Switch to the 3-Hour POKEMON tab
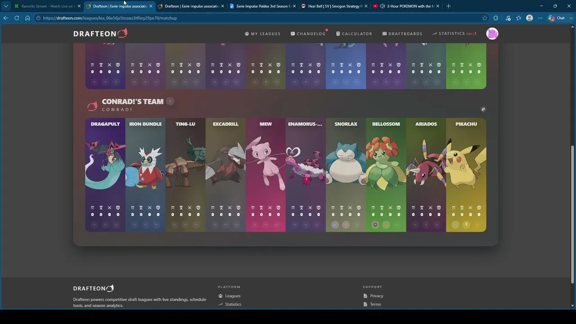The width and height of the screenshot is (576, 324). point(406,6)
